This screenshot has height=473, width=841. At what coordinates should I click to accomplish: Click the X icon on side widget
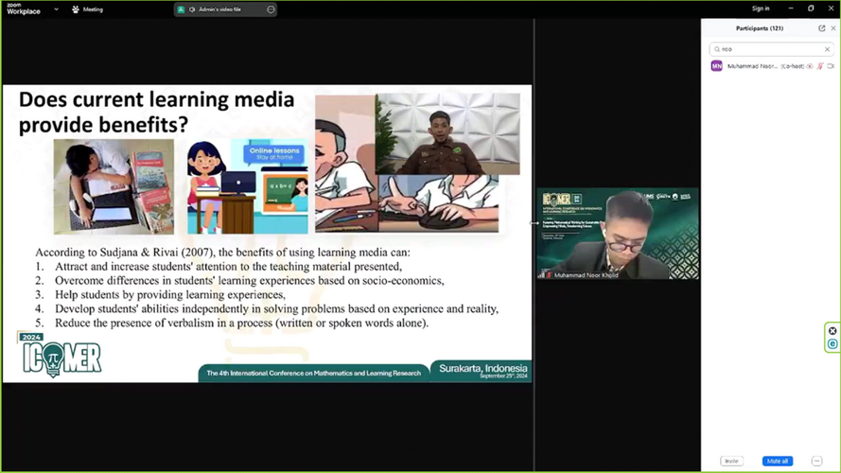(x=832, y=331)
